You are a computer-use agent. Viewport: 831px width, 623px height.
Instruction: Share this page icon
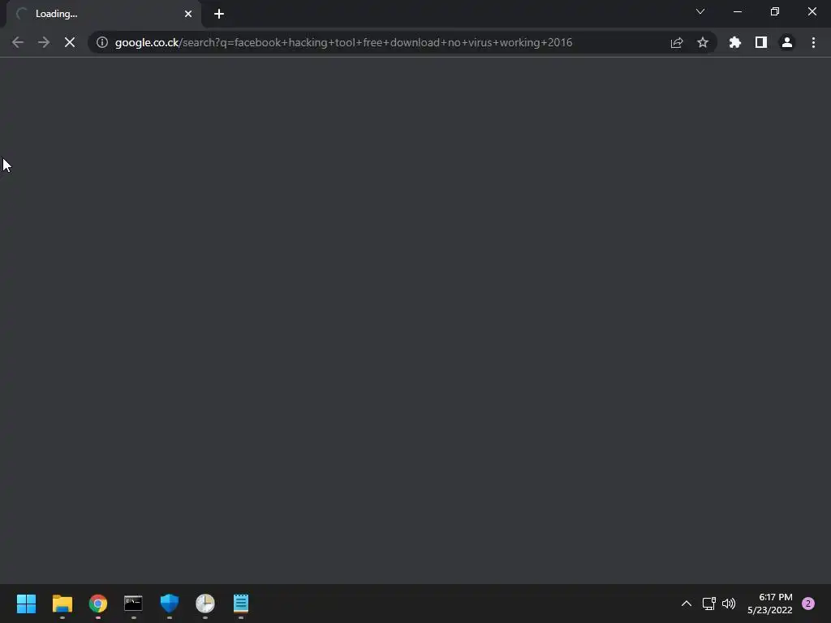coord(677,42)
